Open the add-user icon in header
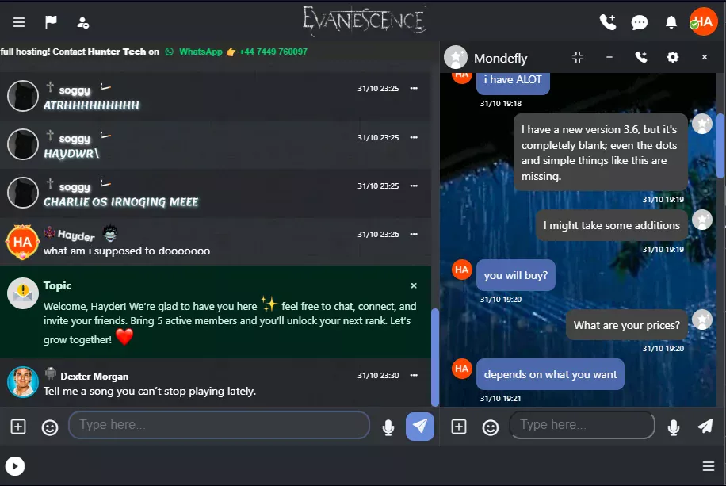This screenshot has width=726, height=486. (83, 23)
